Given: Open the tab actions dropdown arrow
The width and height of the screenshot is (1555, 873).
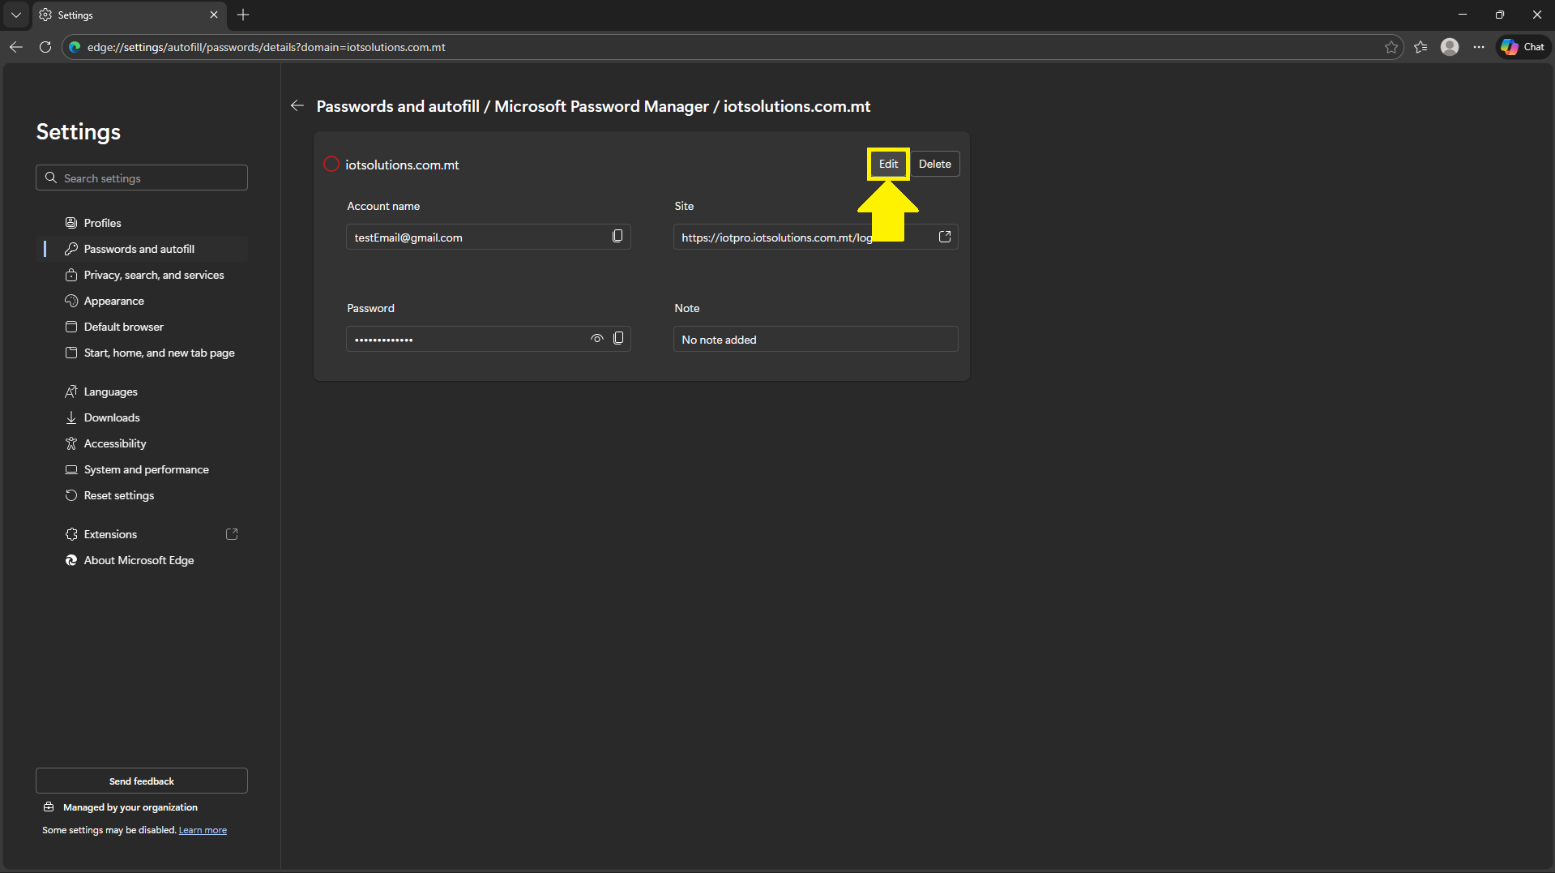Looking at the screenshot, I should (x=16, y=15).
